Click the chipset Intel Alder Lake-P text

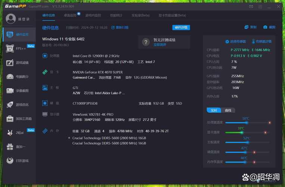tap(110, 93)
